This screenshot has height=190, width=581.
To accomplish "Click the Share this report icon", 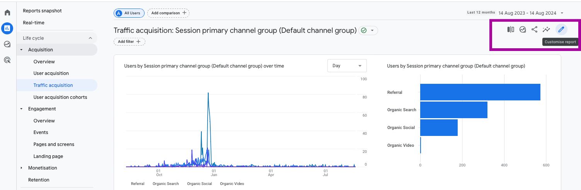I will pyautogui.click(x=534, y=29).
